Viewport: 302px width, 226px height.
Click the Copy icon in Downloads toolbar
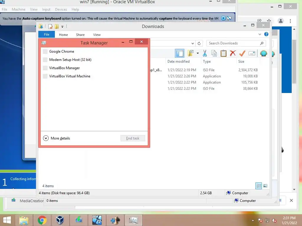point(214,54)
